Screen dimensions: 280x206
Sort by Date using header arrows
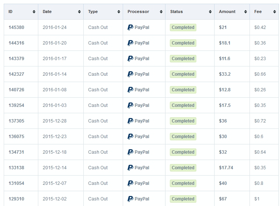tap(79, 12)
